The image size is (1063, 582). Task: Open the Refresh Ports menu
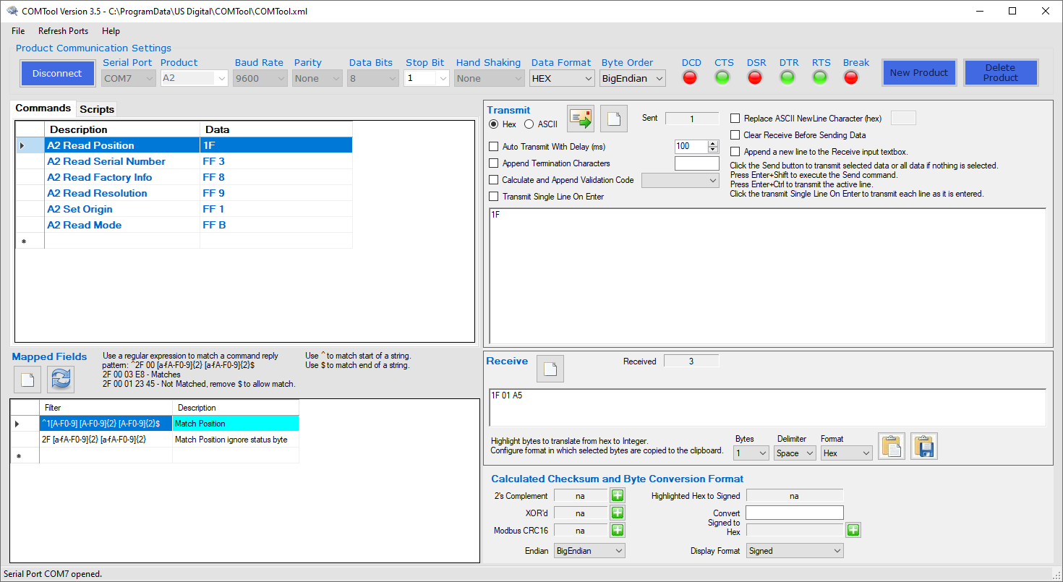coord(63,31)
